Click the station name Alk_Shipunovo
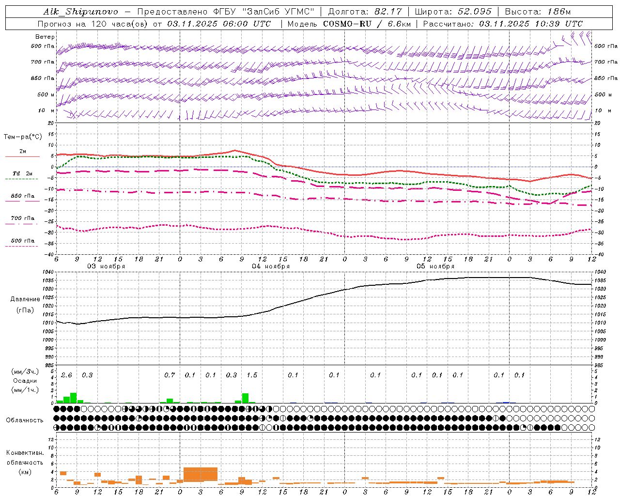This screenshot has width=620, height=496. coord(80,12)
